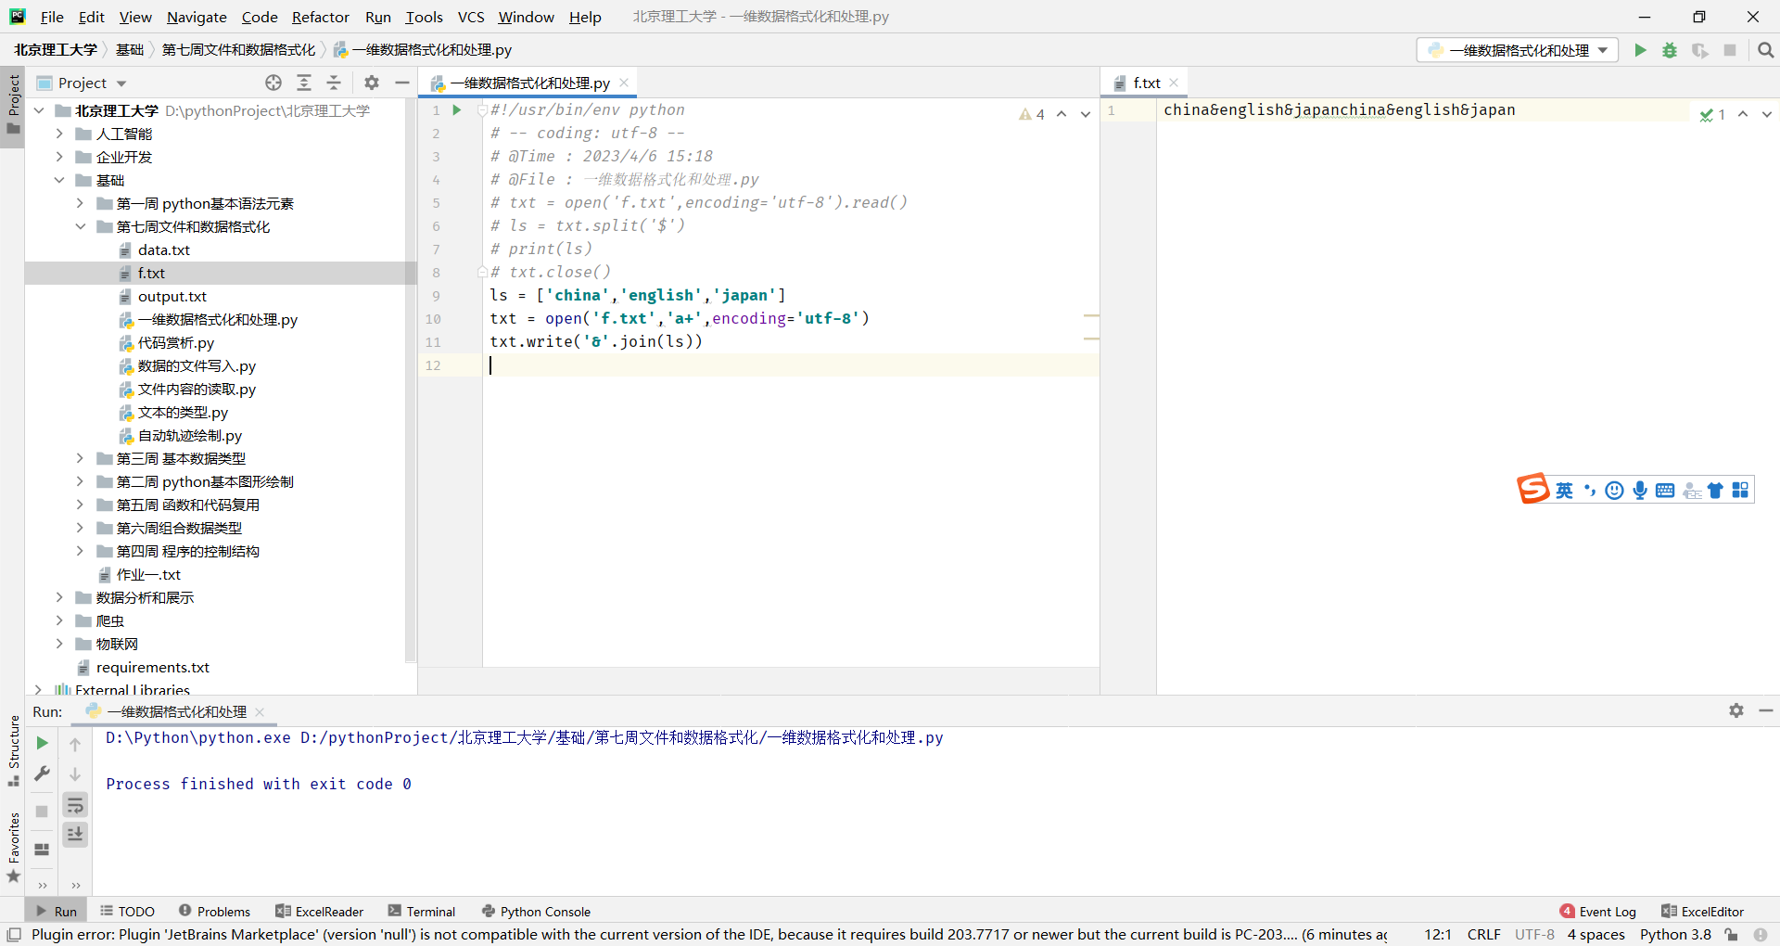Open Python Console tool window
Viewport: 1780px width, 946px height.
pyautogui.click(x=536, y=912)
